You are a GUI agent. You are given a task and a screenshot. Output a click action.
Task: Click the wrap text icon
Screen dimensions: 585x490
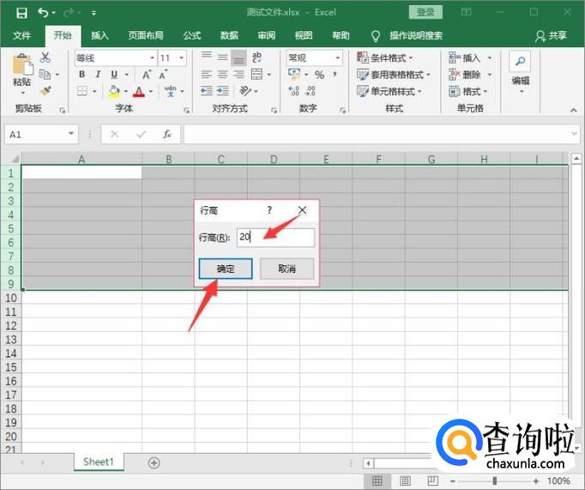pyautogui.click(x=256, y=57)
